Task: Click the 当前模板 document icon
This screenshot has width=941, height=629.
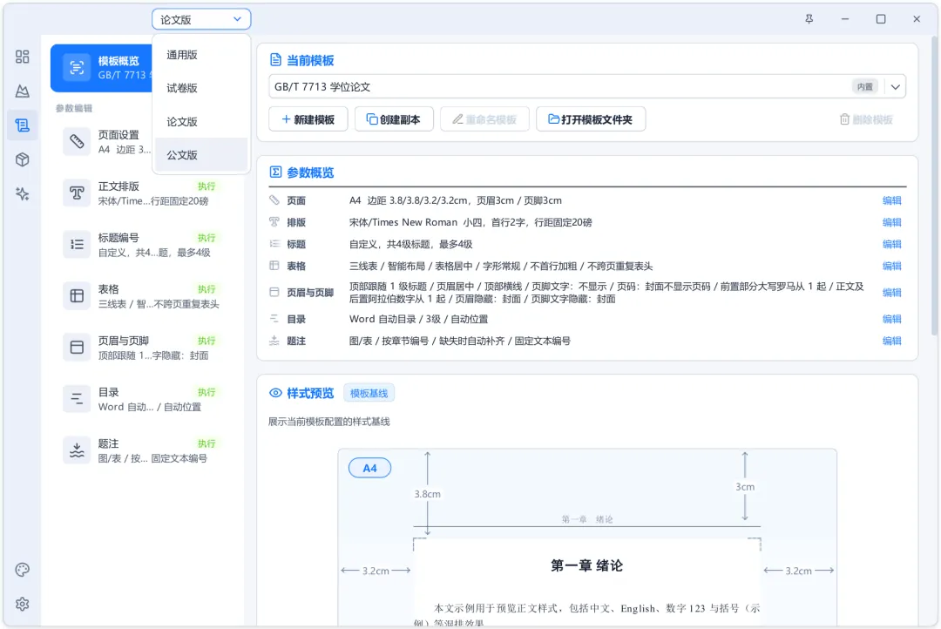Action: 275,60
